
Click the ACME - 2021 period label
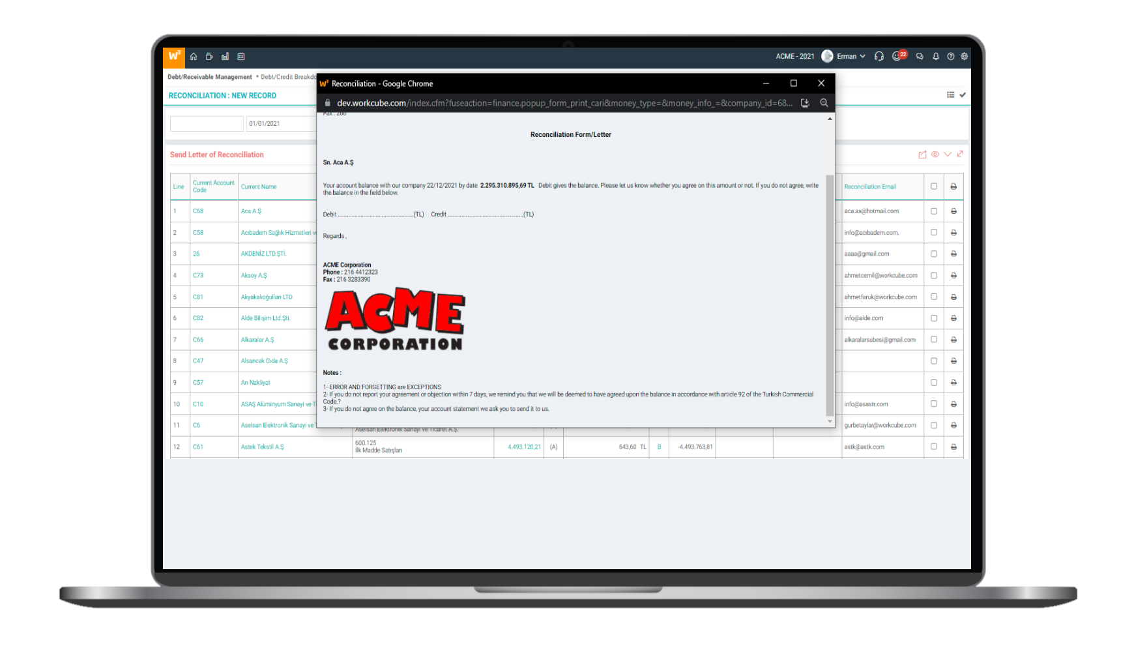click(x=795, y=57)
